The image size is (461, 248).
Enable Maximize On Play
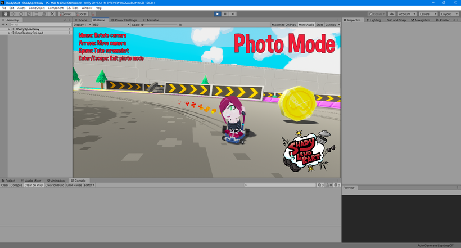click(284, 25)
